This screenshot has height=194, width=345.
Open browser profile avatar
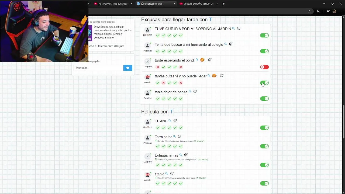334,11
